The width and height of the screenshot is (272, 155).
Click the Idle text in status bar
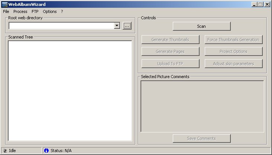click(12, 151)
